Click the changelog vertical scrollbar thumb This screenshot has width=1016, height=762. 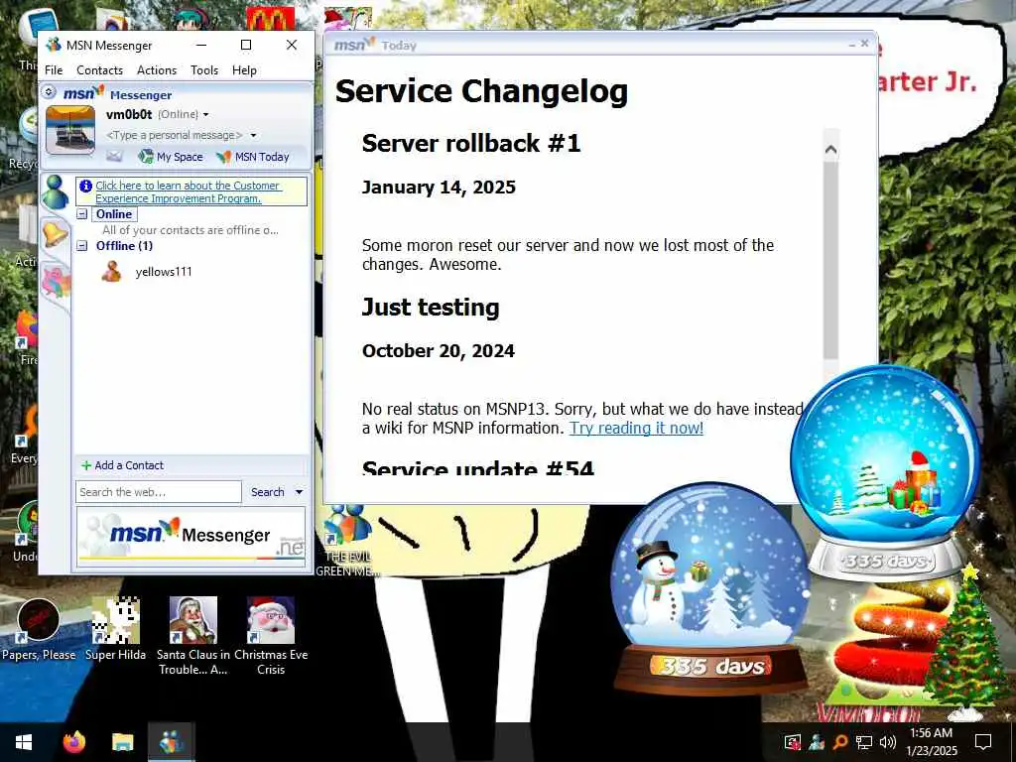point(830,260)
